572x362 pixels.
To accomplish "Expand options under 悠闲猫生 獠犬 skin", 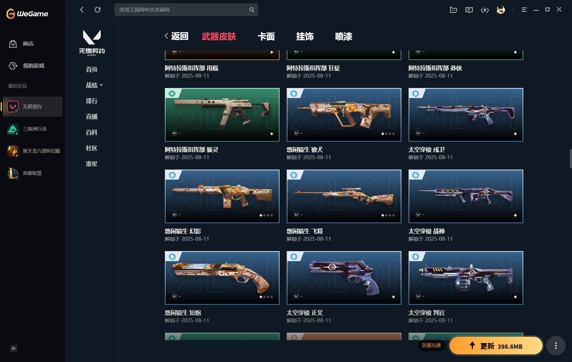I will 296,133.
